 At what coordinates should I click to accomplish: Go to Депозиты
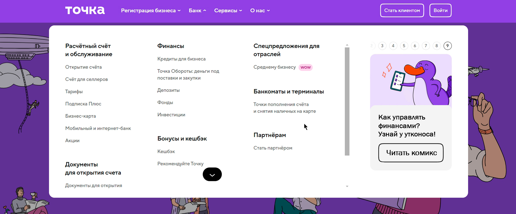tap(168, 90)
